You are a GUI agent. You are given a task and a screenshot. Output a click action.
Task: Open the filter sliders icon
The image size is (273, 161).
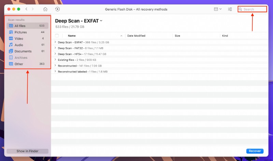(230, 9)
